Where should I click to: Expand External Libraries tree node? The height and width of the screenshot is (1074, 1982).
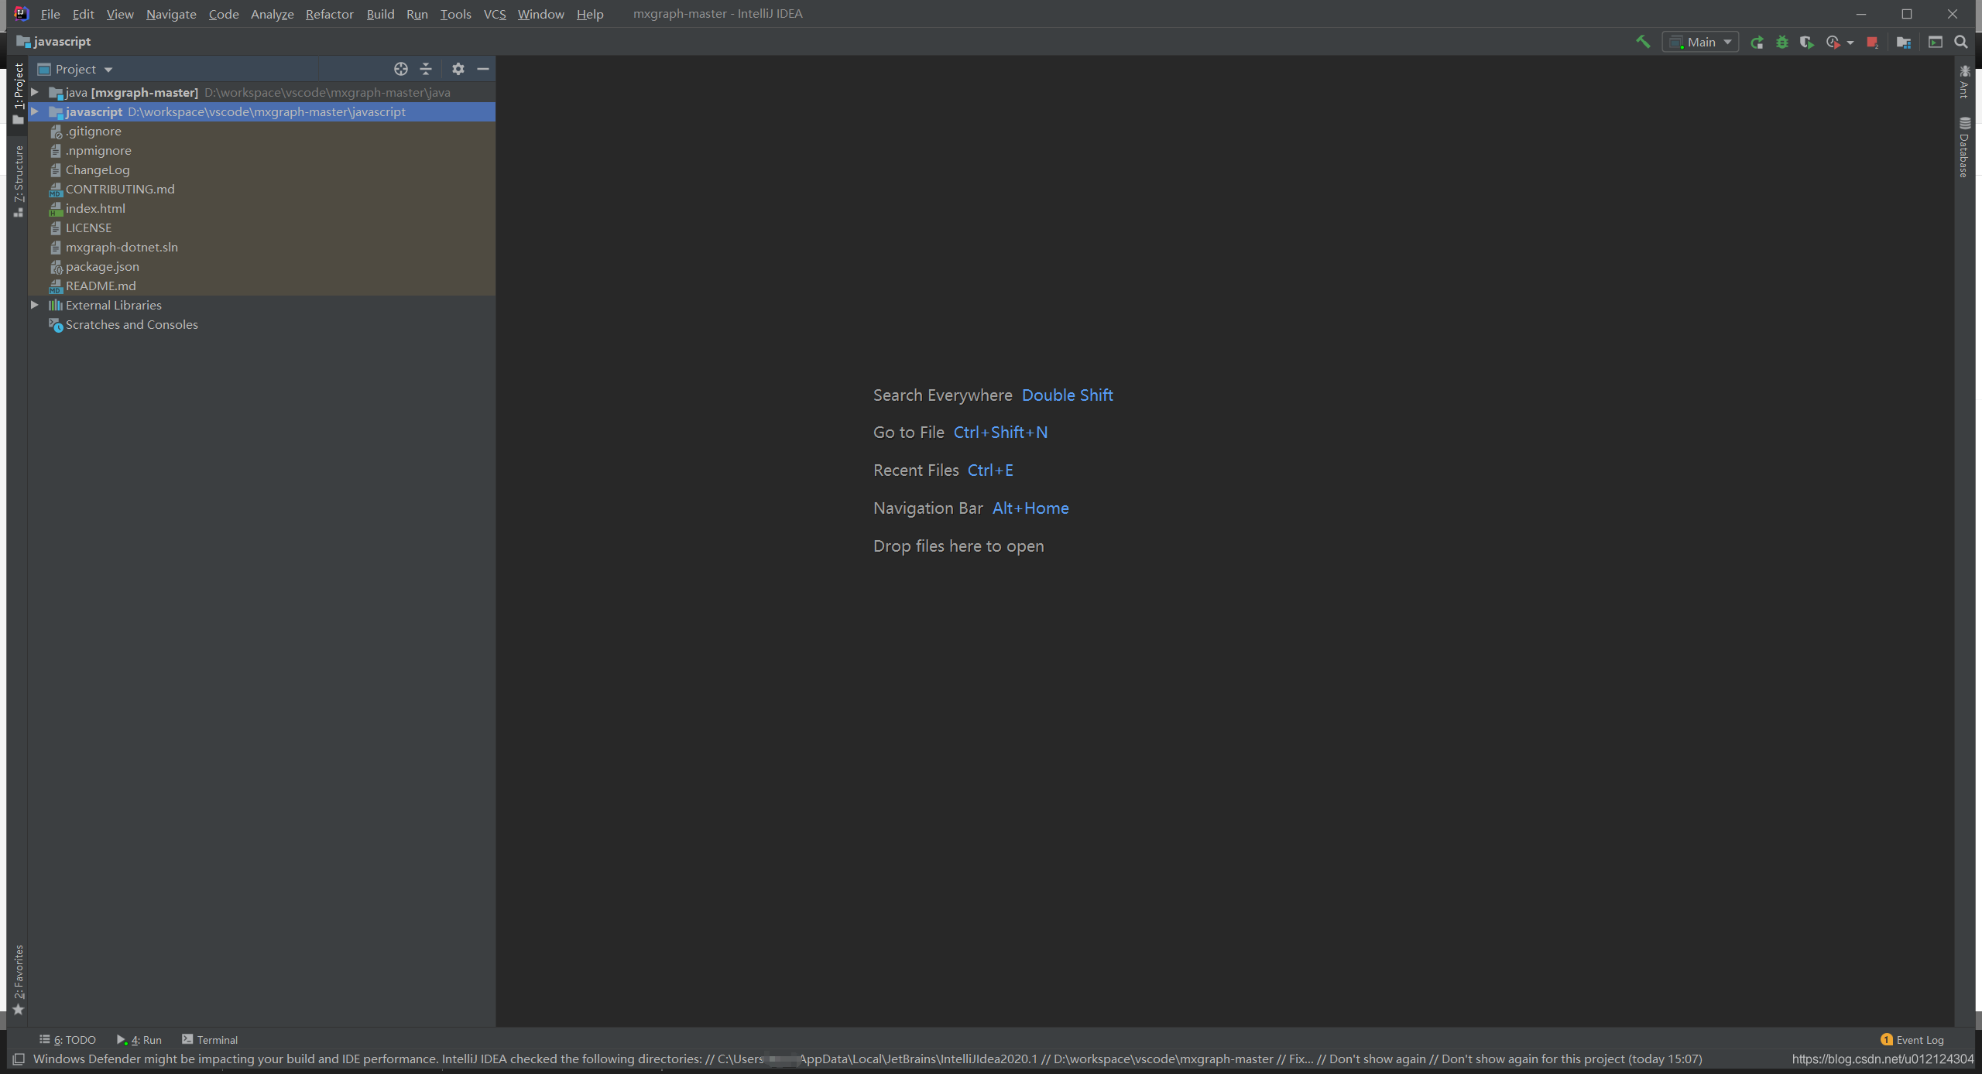tap(35, 305)
